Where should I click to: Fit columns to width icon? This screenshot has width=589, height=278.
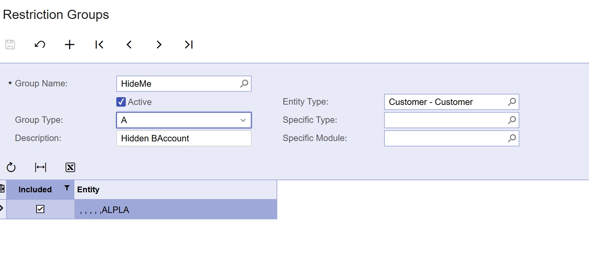pos(41,167)
